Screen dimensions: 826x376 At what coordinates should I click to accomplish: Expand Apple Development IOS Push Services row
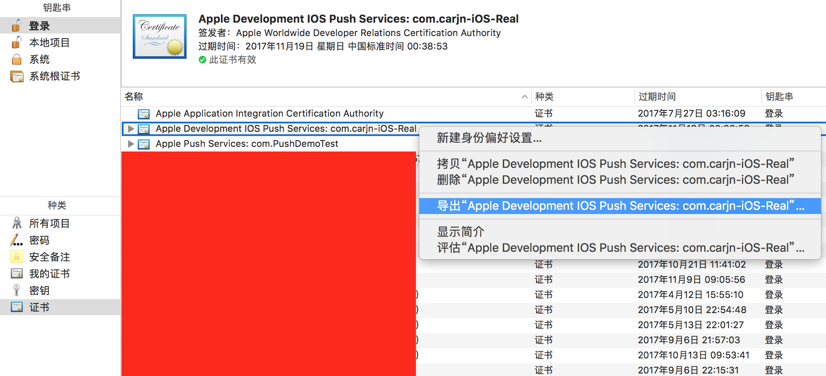click(131, 129)
